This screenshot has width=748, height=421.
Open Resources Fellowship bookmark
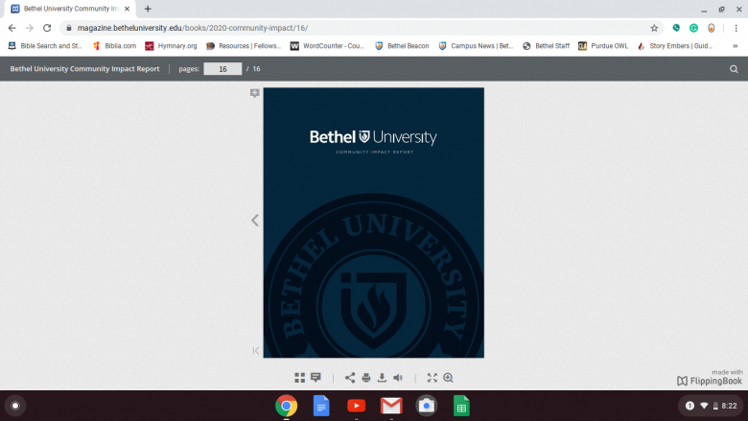(244, 46)
